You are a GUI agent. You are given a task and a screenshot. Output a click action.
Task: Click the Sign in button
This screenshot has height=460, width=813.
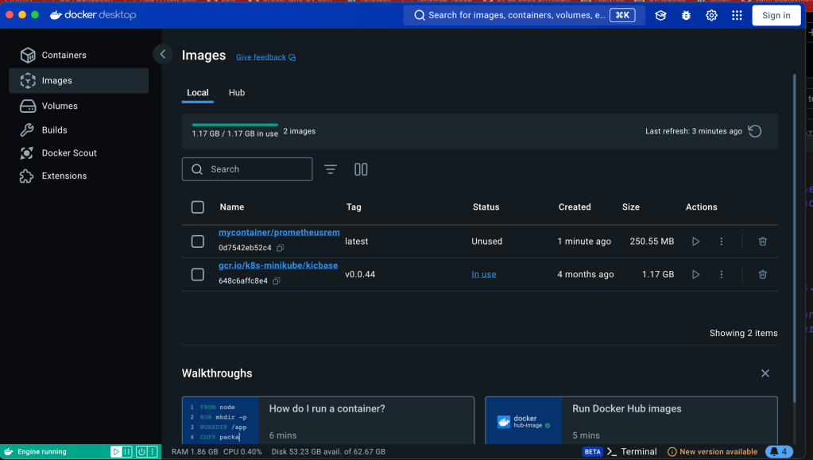pos(776,16)
